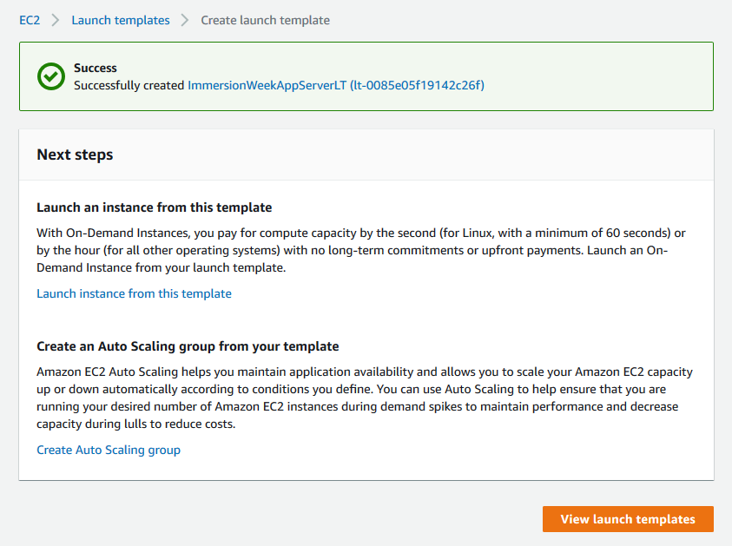The width and height of the screenshot is (732, 546).
Task: Click the chevron after EC2 breadcrumb
Action: (x=56, y=20)
